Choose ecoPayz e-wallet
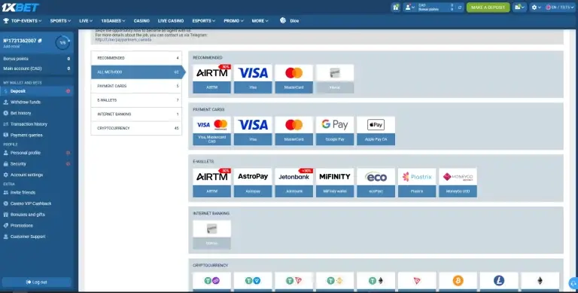 [x=376, y=183]
